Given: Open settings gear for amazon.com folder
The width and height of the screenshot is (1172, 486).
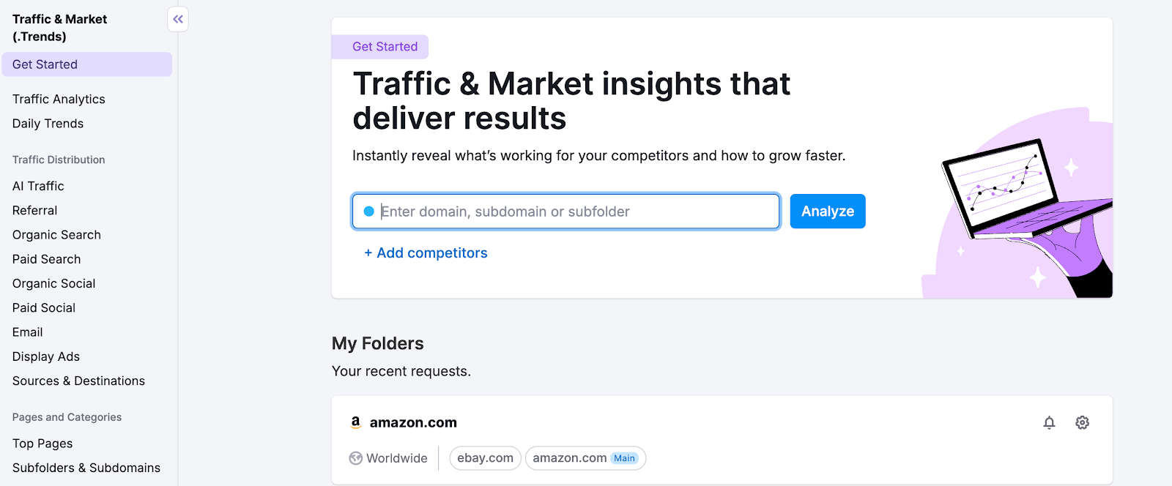Looking at the screenshot, I should click(1082, 422).
